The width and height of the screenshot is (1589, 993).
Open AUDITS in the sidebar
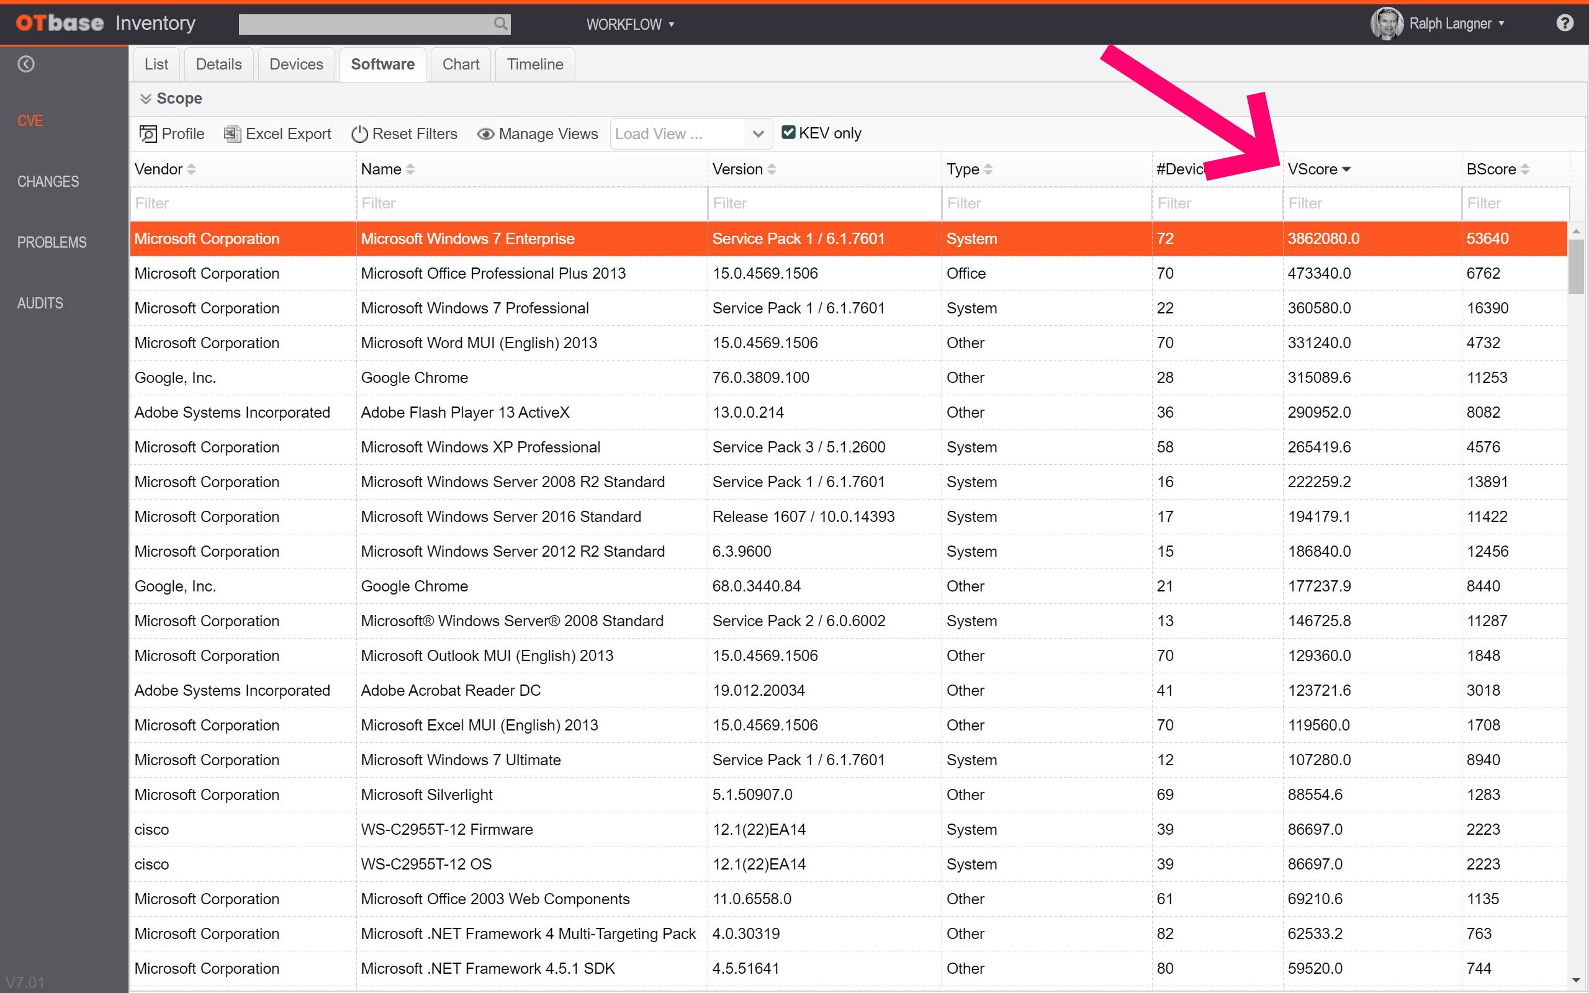pyautogui.click(x=40, y=303)
